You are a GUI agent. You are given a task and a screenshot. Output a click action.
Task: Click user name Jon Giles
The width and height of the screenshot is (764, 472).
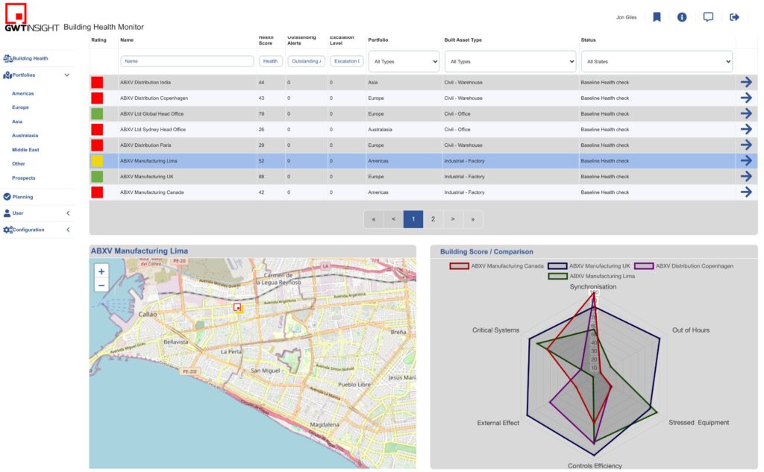tap(626, 18)
